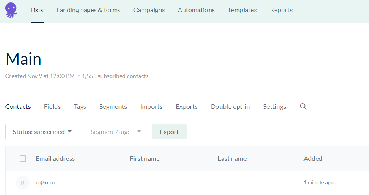The height and width of the screenshot is (195, 369).
Task: Open Templates in top navigation
Action: coord(242,10)
